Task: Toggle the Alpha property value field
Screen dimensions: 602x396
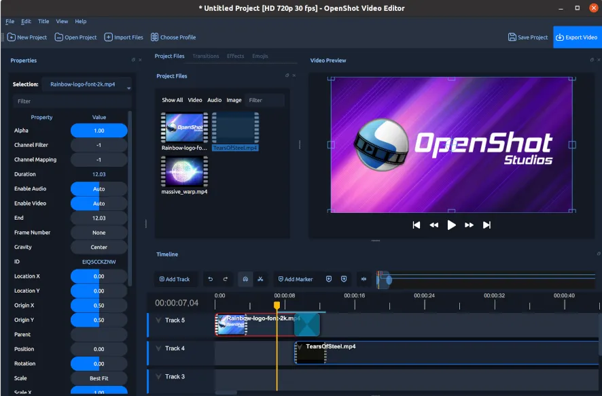Action: tap(99, 130)
